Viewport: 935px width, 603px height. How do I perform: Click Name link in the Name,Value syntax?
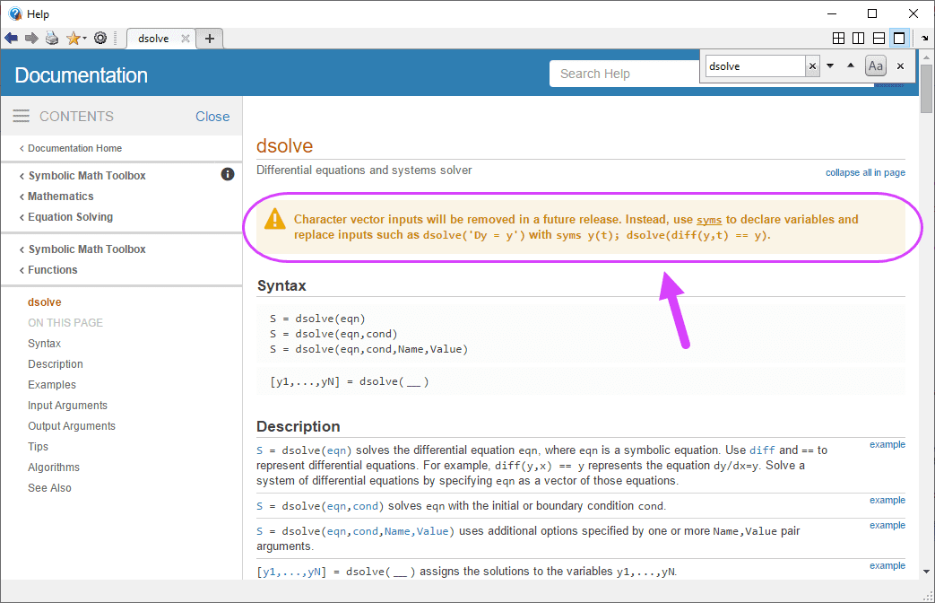click(397, 531)
